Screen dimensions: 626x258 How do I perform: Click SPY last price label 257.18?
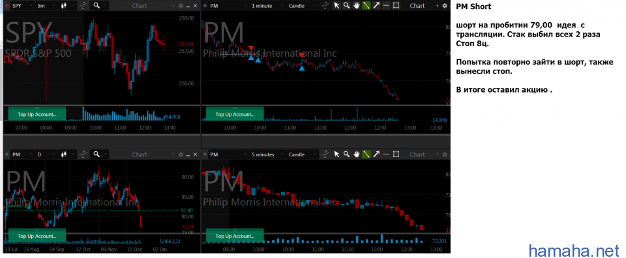pyautogui.click(x=187, y=44)
